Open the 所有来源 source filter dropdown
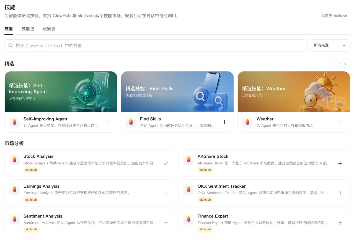This screenshot has width=354, height=240. point(330,45)
